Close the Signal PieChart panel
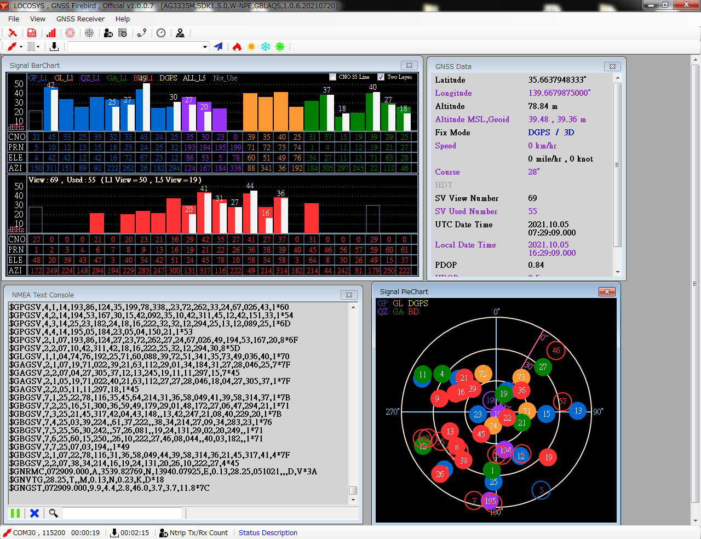 coord(606,291)
